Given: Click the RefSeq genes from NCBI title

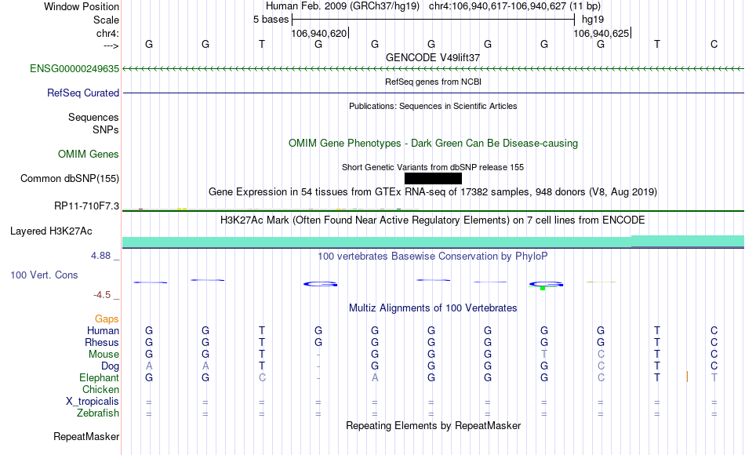Looking at the screenshot, I should tap(433, 82).
